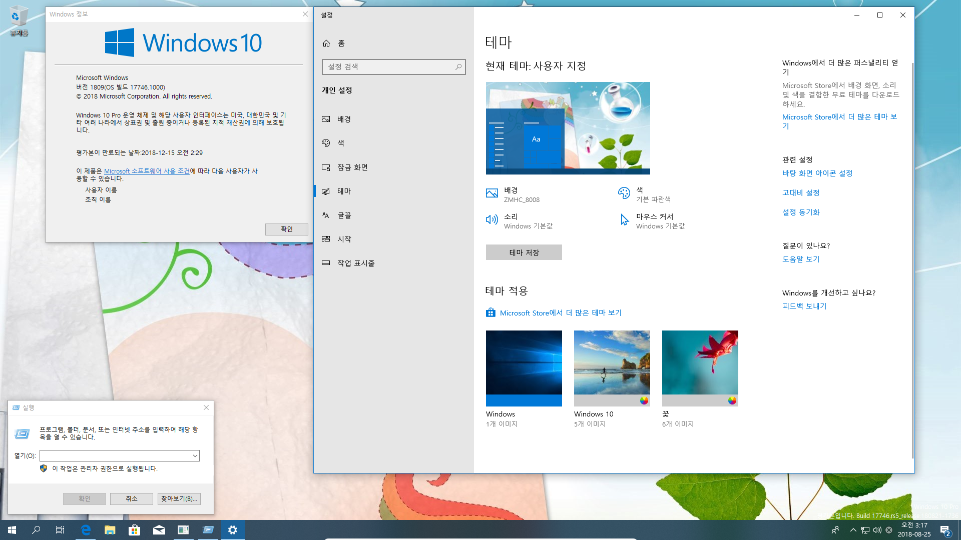Screen dimensions: 961x540
Task: Select the 테마 sidebar item
Action: 393,191
